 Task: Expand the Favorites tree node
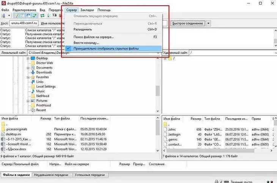tap(28, 77)
